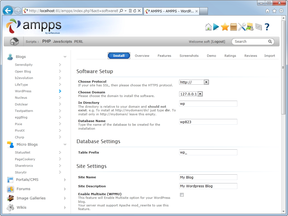The image size is (288, 216).
Task: Open browser favorites star icon
Action: pos(274,11)
